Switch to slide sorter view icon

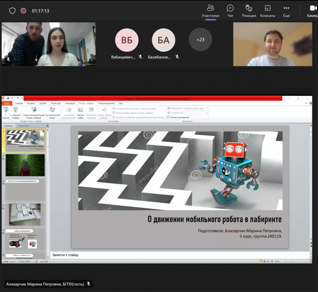point(264,261)
